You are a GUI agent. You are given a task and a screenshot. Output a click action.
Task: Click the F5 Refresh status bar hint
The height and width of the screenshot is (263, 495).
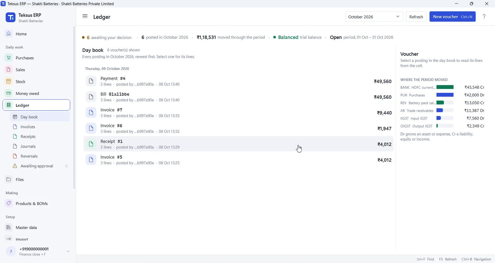click(448, 259)
